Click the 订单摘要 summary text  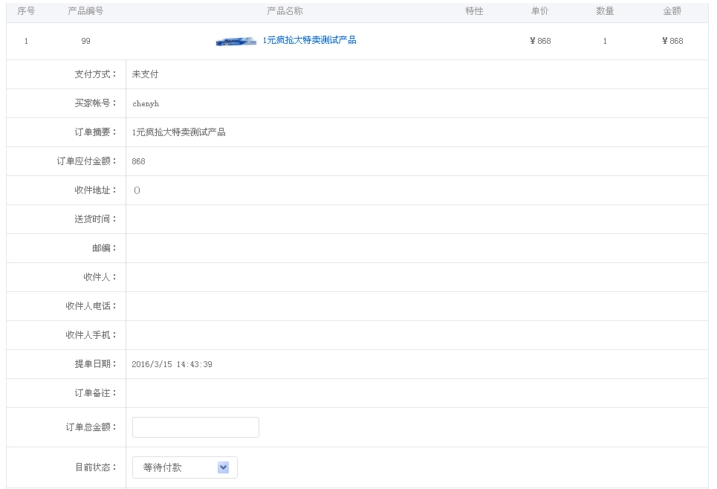click(x=178, y=132)
